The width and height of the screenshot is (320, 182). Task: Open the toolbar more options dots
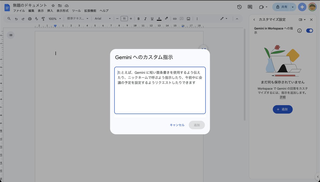pos(197,19)
